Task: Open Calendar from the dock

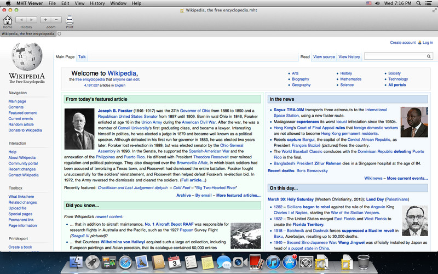Action: (x=175, y=262)
